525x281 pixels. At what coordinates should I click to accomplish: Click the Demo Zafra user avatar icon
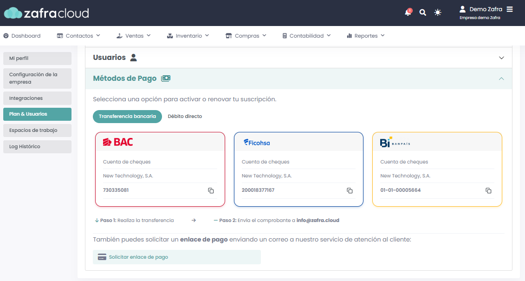click(x=462, y=9)
